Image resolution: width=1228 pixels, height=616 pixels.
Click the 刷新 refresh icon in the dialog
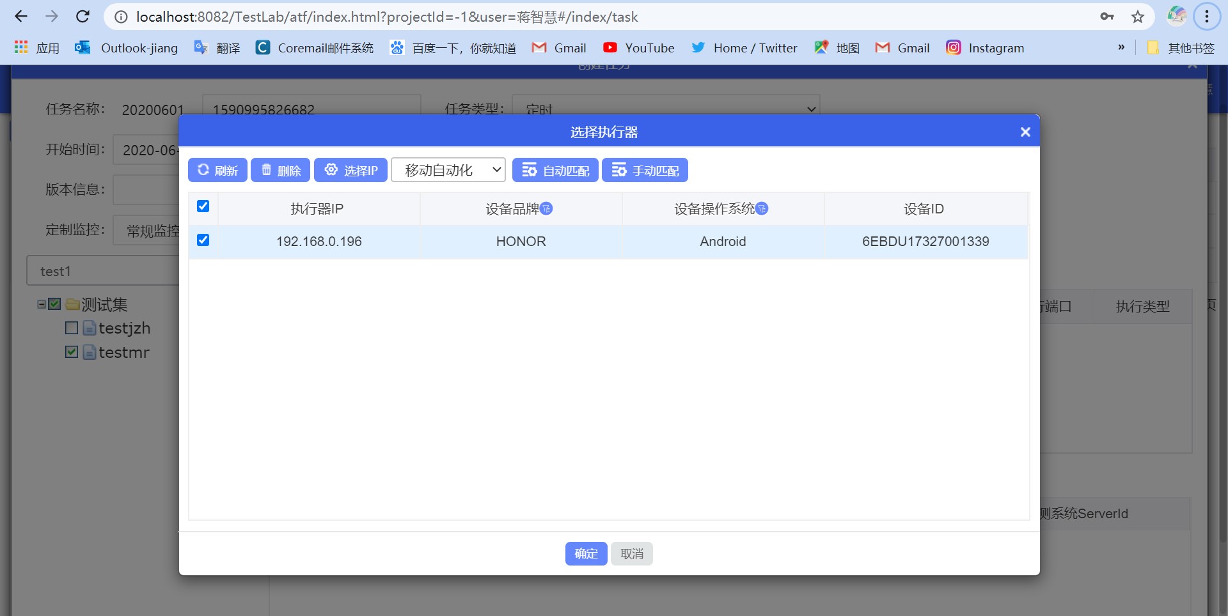[203, 170]
